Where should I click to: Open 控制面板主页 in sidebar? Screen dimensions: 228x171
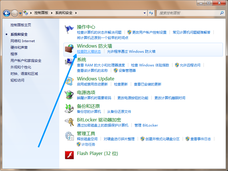coord(21,25)
